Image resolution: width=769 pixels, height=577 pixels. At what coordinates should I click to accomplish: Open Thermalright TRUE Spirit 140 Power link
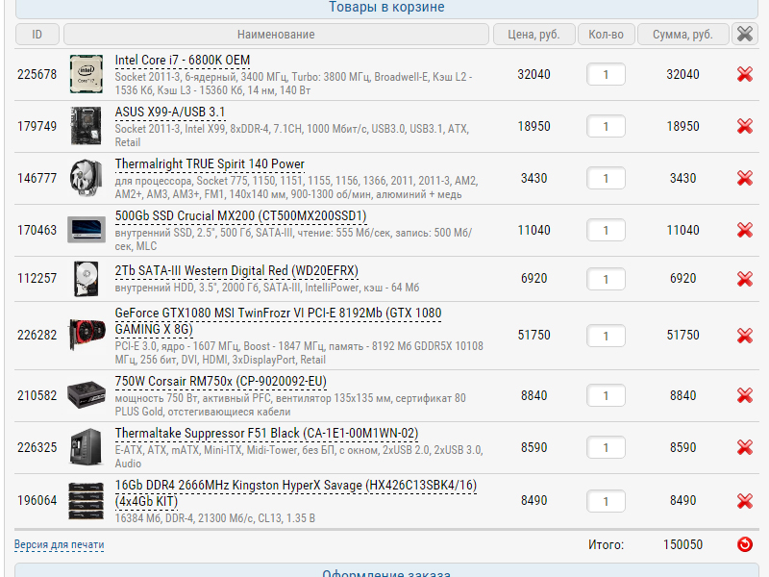click(210, 164)
